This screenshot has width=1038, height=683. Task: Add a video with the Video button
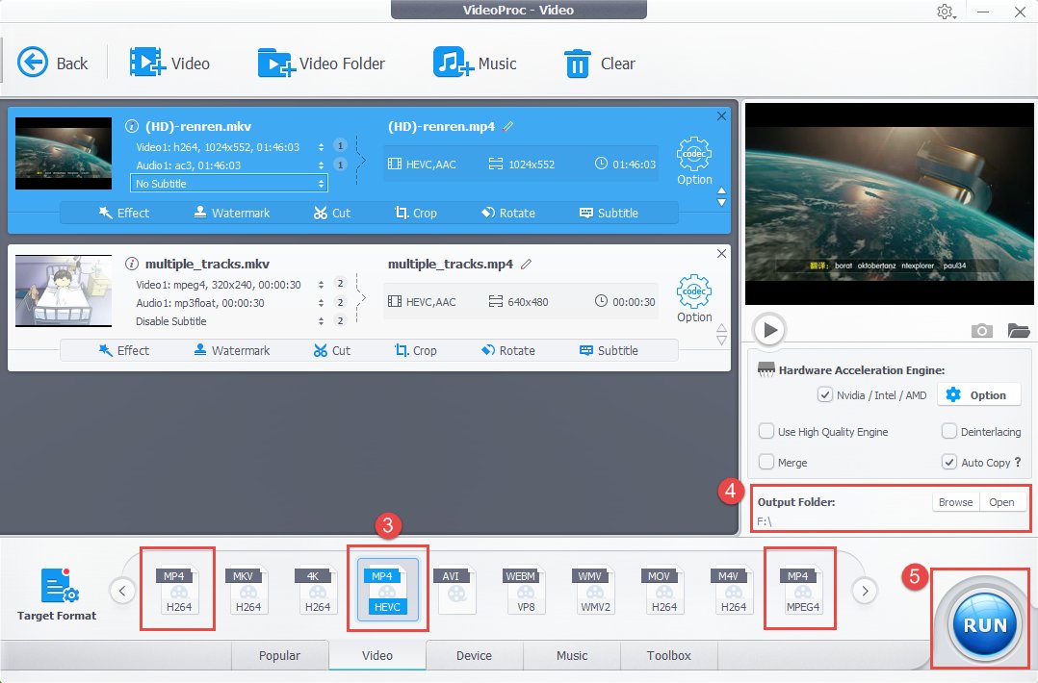(x=169, y=63)
